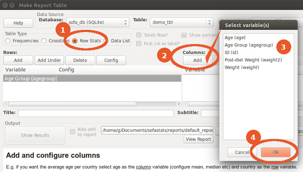Viewport: 303px width, 172px height.
Task: Open Config for the selected row
Action: pos(111,61)
